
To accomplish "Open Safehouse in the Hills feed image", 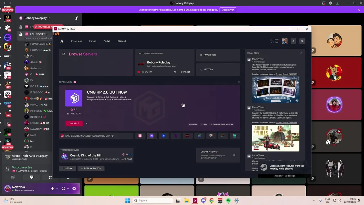I will point(276,138).
